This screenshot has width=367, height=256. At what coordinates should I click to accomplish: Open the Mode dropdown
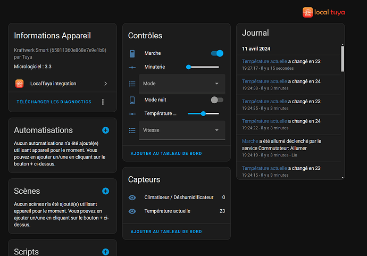pos(182,84)
